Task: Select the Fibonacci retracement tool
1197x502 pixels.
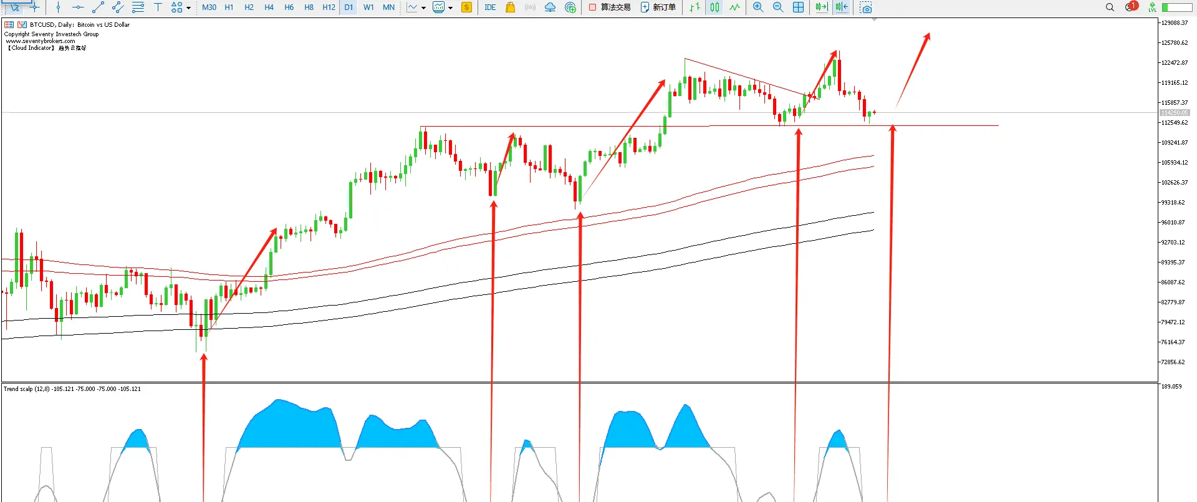Action: click(138, 7)
